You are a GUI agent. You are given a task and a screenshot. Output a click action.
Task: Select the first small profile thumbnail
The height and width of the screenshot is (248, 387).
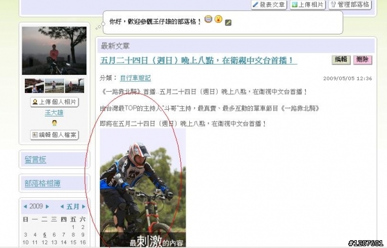34,86
